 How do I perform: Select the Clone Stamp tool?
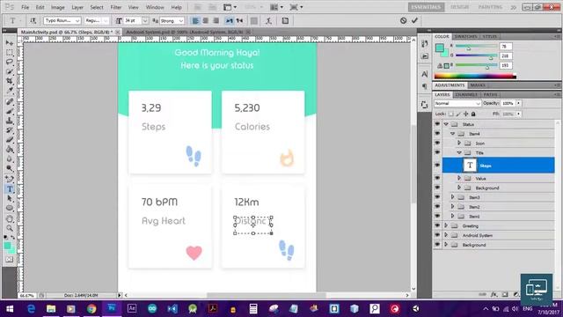click(10, 121)
